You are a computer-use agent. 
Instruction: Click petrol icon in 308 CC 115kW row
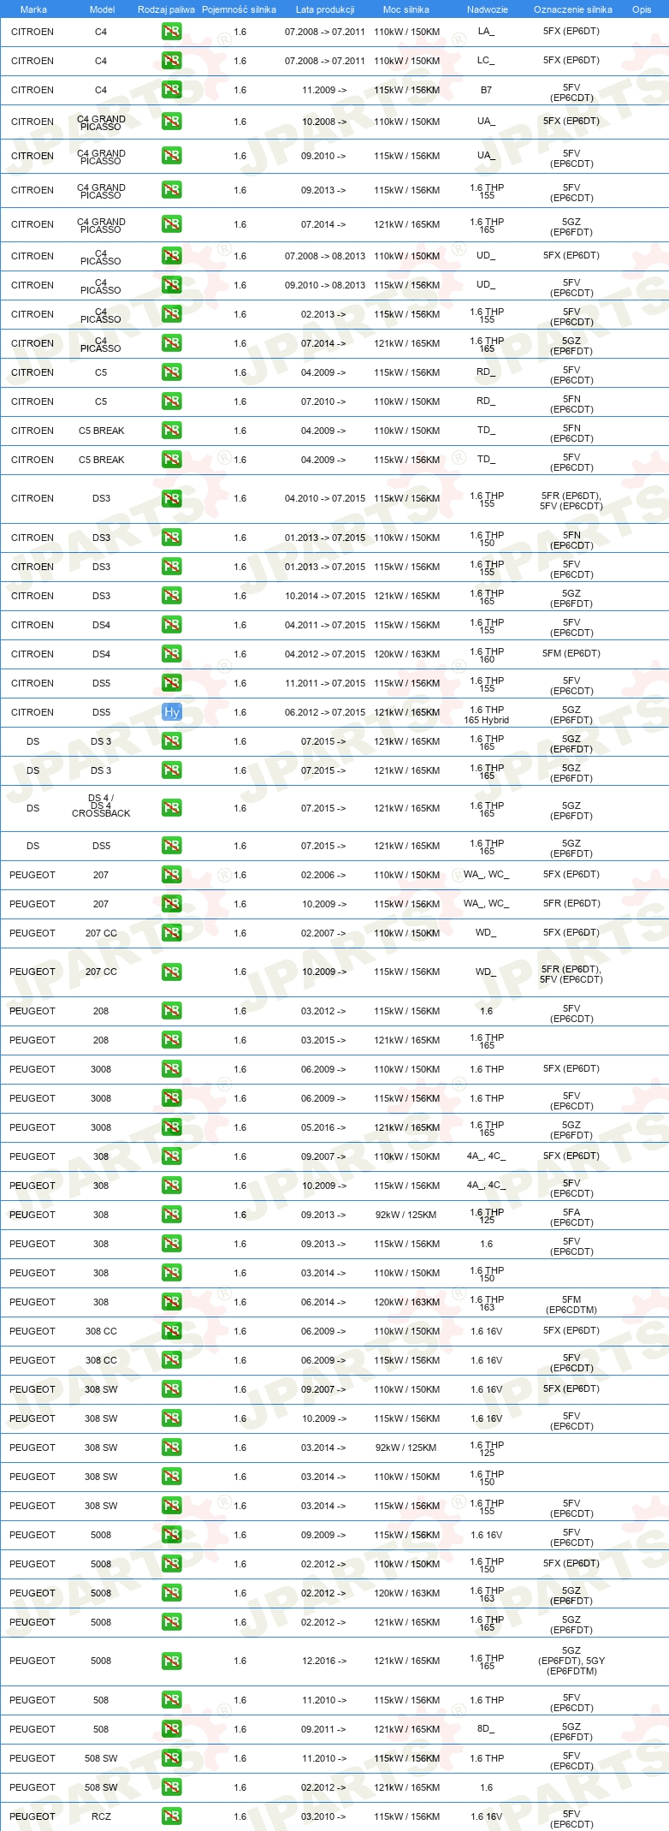[171, 1360]
